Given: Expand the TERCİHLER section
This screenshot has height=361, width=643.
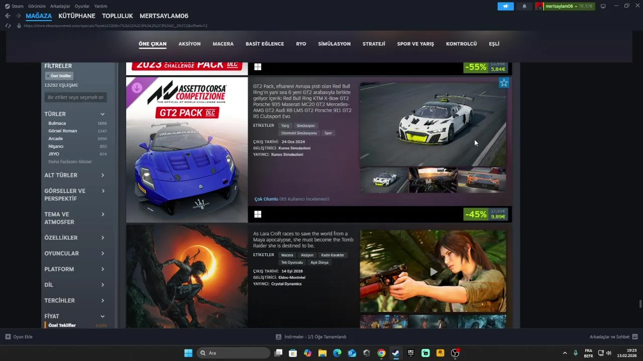Looking at the screenshot, I should pyautogui.click(x=75, y=300).
